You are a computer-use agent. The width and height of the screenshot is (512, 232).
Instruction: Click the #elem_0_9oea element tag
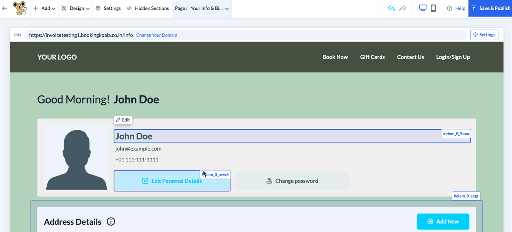(x=456, y=134)
